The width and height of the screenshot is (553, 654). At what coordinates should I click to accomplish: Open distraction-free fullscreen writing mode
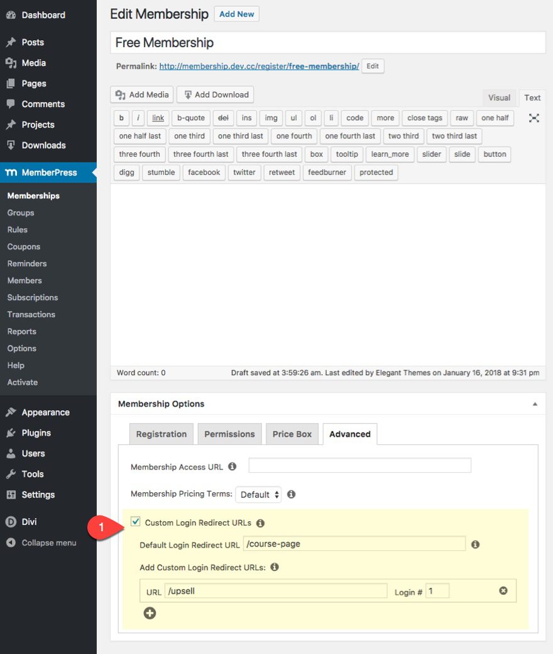(x=534, y=118)
